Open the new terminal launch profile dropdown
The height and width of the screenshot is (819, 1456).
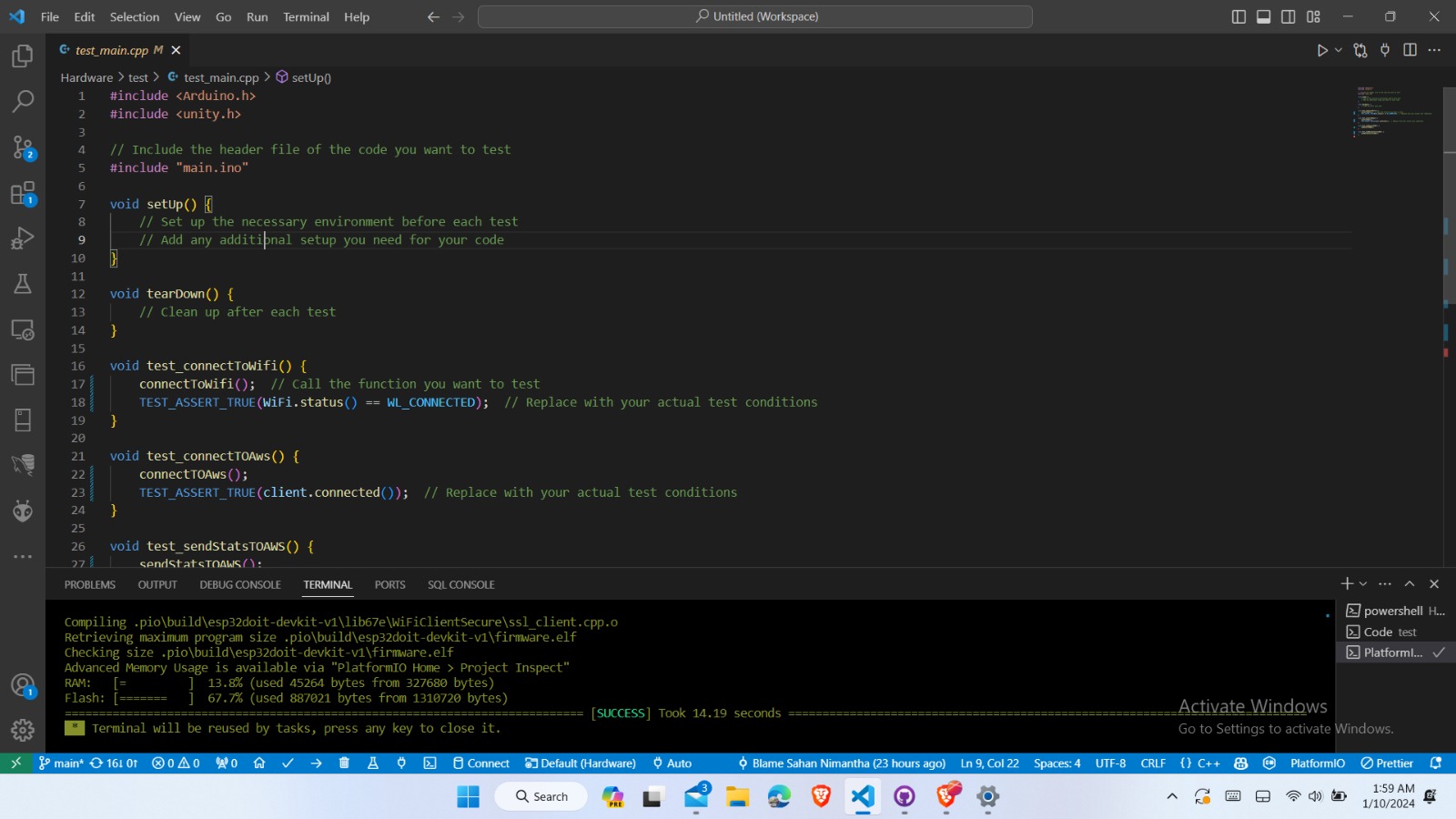pyautogui.click(x=1363, y=583)
